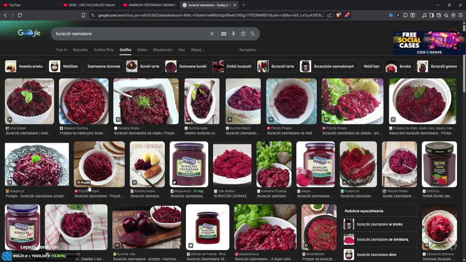Open the Doradca Smaku image thumbnail
The height and width of the screenshot is (262, 466).
pyautogui.click(x=146, y=101)
